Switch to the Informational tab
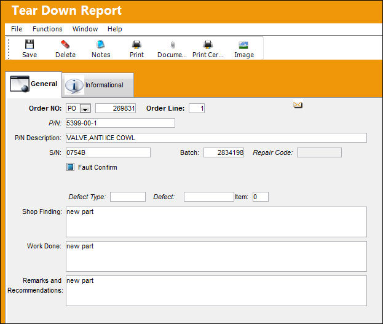The image size is (383, 324). 98,85
